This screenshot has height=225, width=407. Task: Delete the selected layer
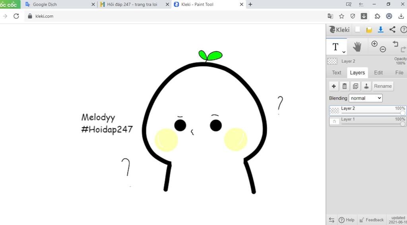tap(345, 86)
